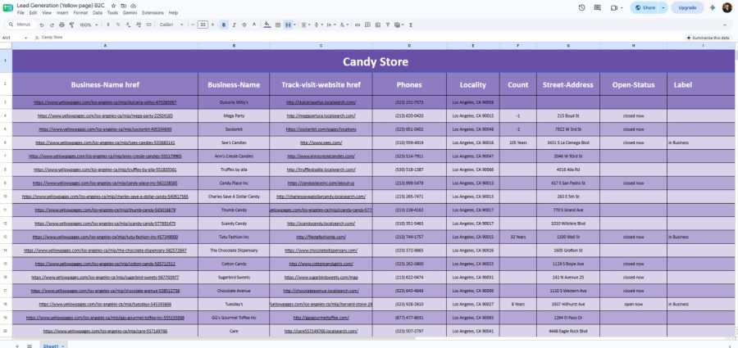The width and height of the screenshot is (738, 348).
Task: Open the filter views dropdown
Action: [399, 25]
